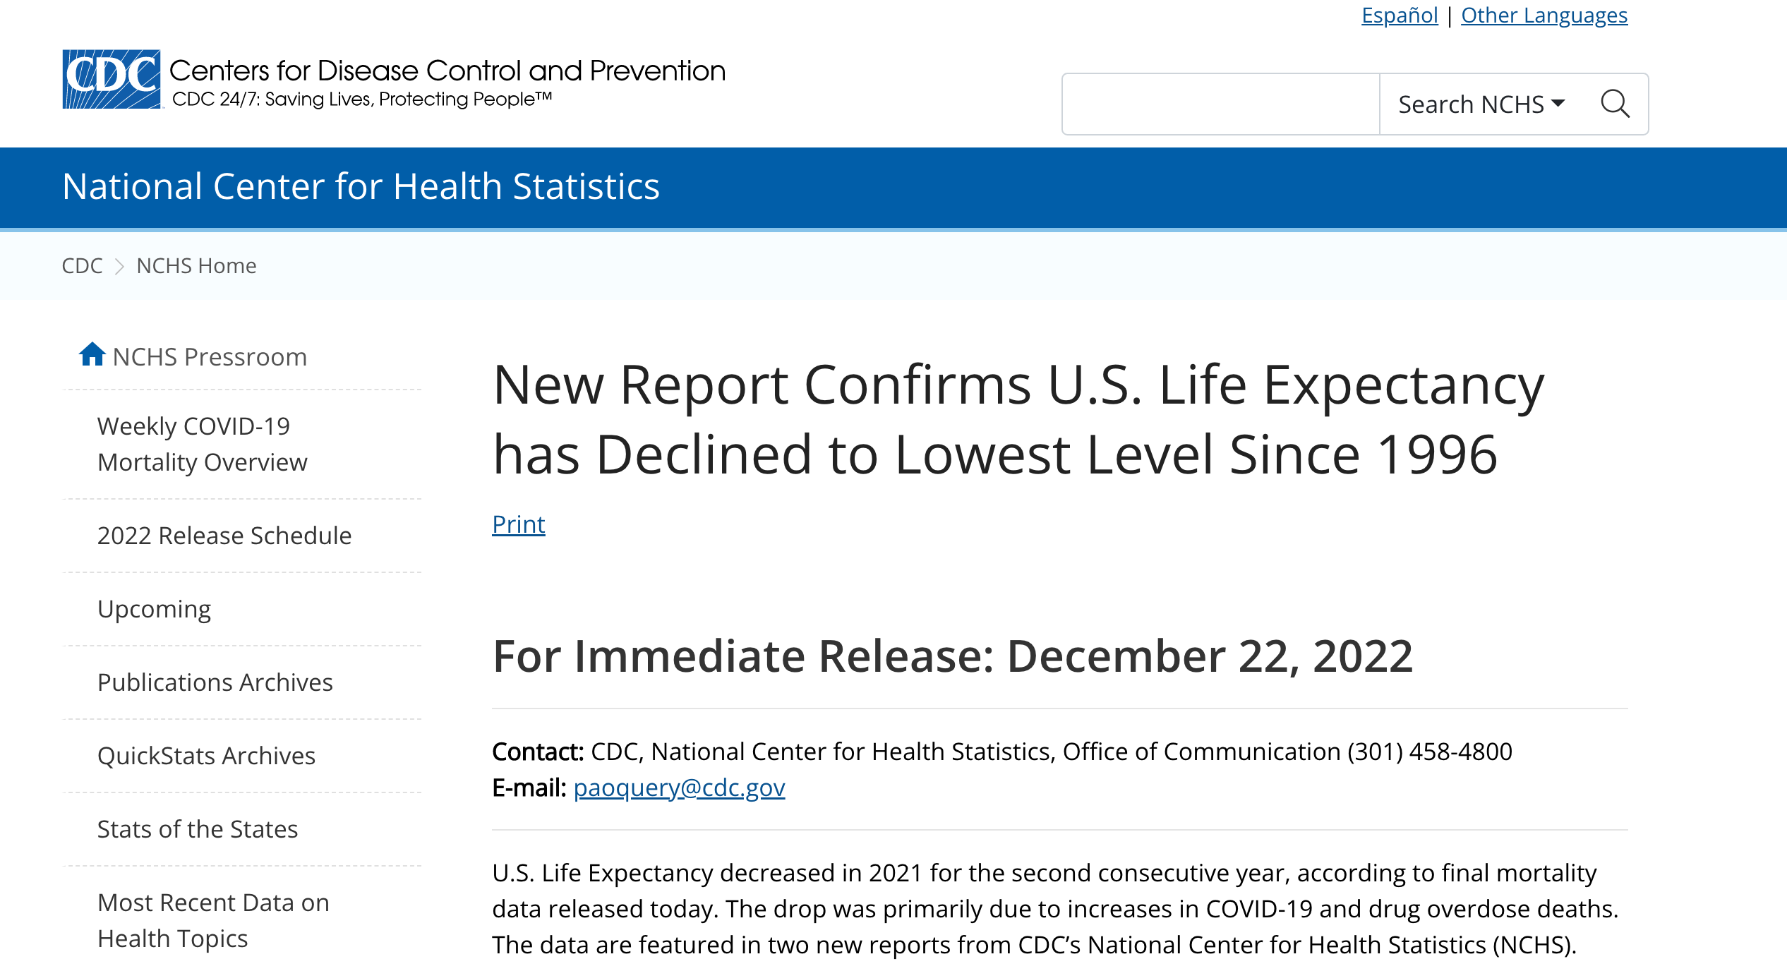Click the Print link
The height and width of the screenshot is (971, 1787).
point(518,524)
